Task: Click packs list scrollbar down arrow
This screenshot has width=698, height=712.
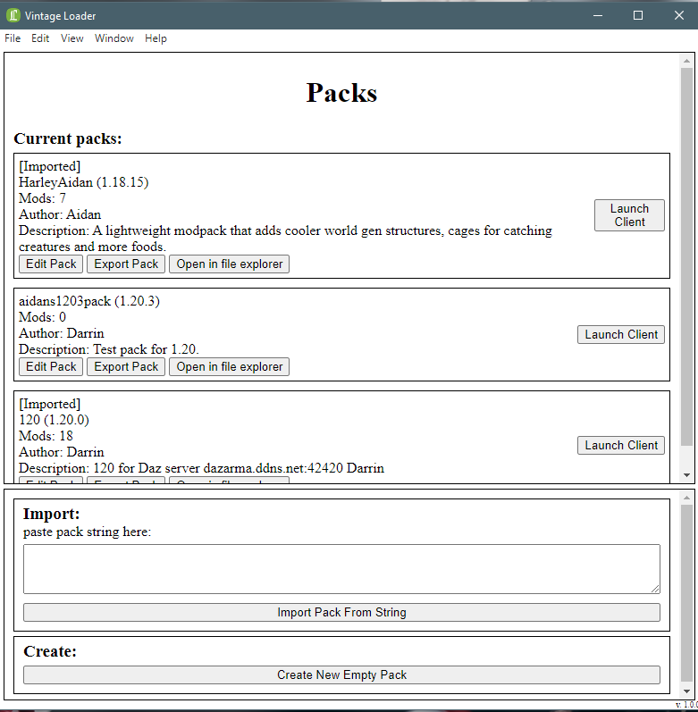Action: (x=686, y=475)
